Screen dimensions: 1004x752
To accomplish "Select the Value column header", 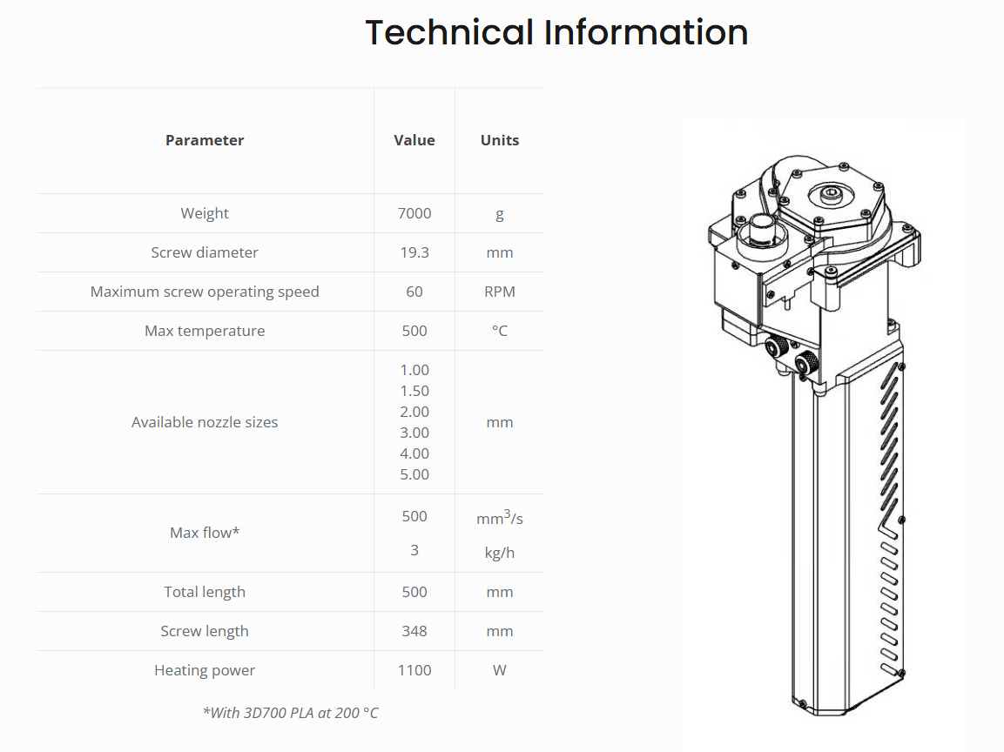I will (414, 140).
